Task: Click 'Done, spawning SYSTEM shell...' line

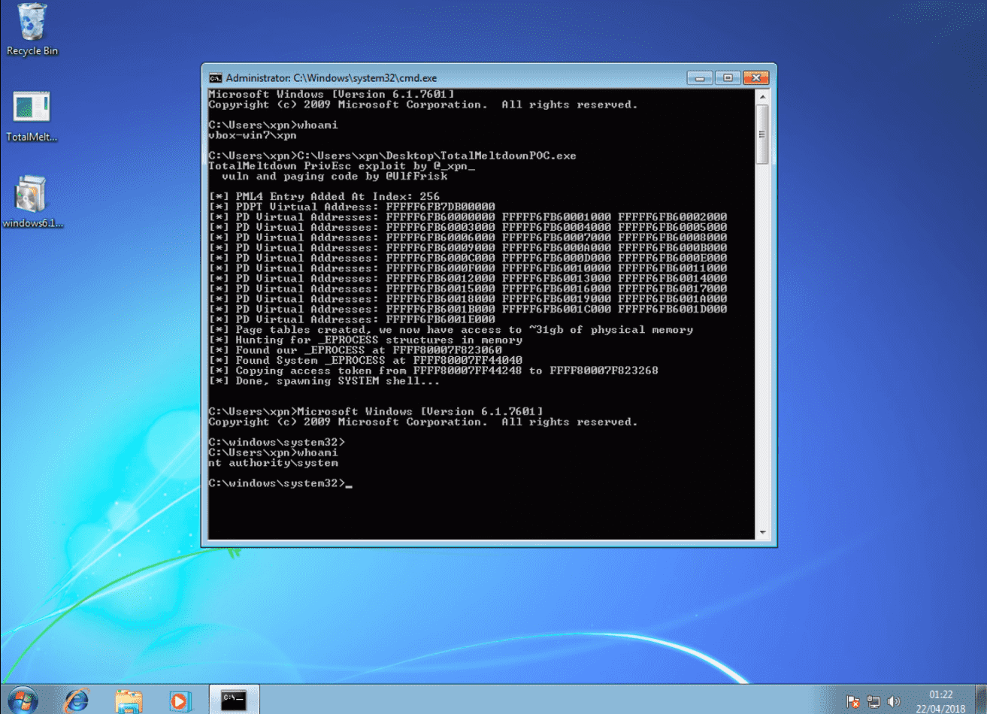Action: click(325, 381)
